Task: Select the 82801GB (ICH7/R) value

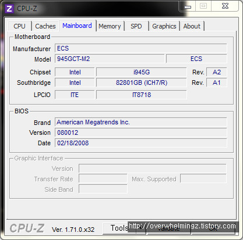Action: click(x=142, y=83)
